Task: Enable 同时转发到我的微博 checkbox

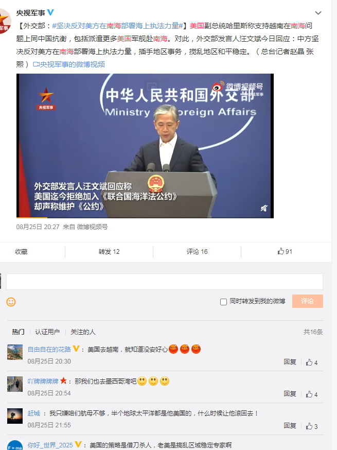Action: click(223, 302)
